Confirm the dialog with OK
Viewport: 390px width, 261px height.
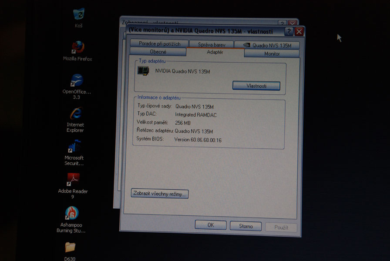click(x=211, y=225)
